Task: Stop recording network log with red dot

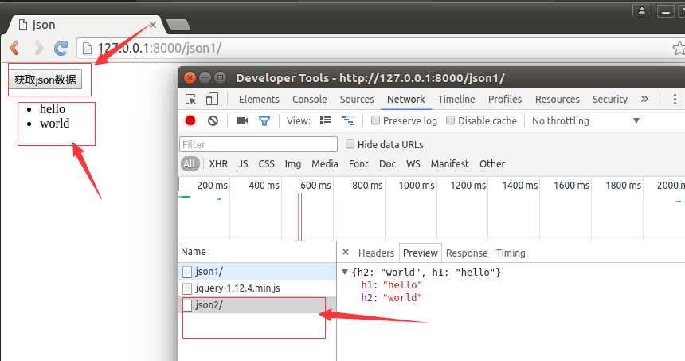Action: (x=190, y=120)
